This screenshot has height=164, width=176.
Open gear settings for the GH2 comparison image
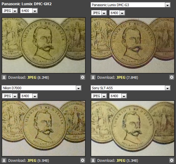[83, 77]
